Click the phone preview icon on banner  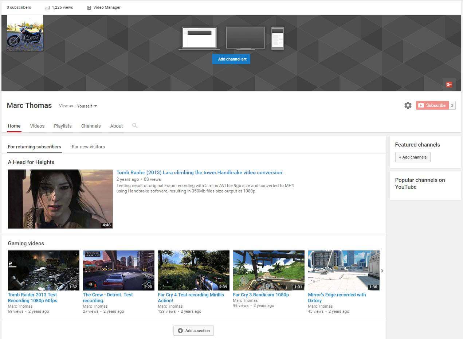click(x=278, y=38)
